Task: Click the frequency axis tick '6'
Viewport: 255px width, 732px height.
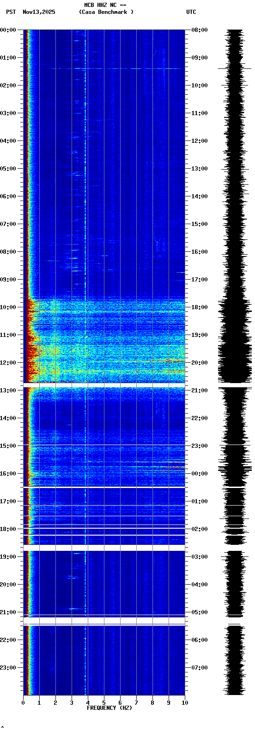Action: pos(120,703)
